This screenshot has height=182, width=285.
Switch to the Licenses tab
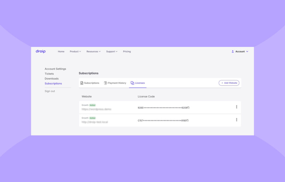point(138,83)
